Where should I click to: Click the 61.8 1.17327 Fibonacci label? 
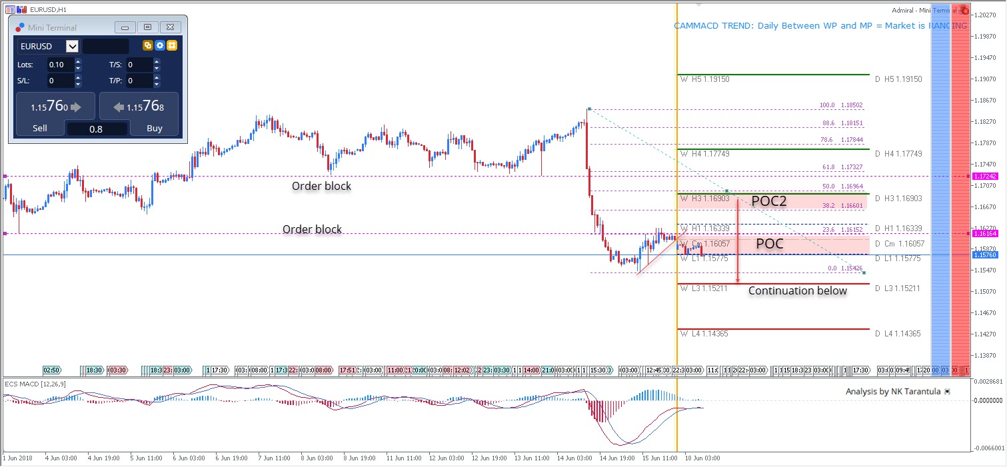tap(842, 167)
